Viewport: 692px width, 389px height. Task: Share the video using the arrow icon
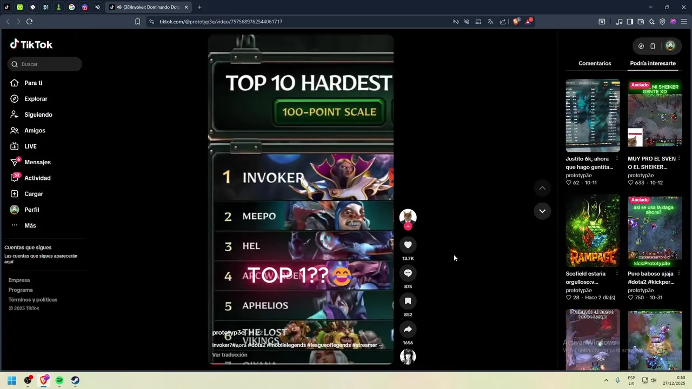pyautogui.click(x=408, y=329)
